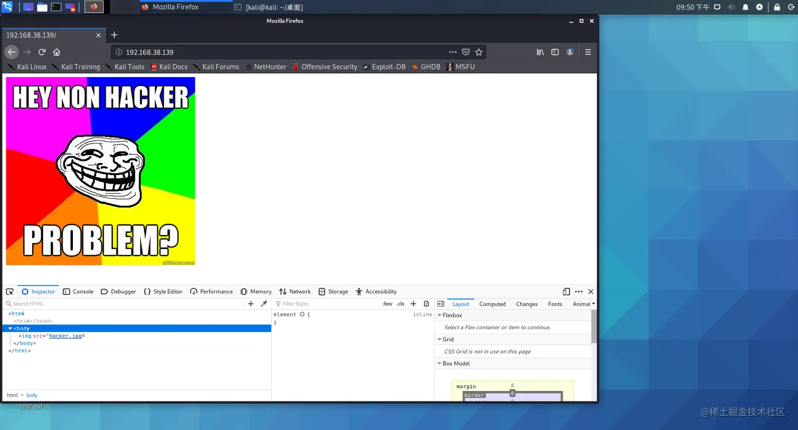The width and height of the screenshot is (798, 430).
Task: Click the address bar URL field
Action: pyautogui.click(x=285, y=52)
